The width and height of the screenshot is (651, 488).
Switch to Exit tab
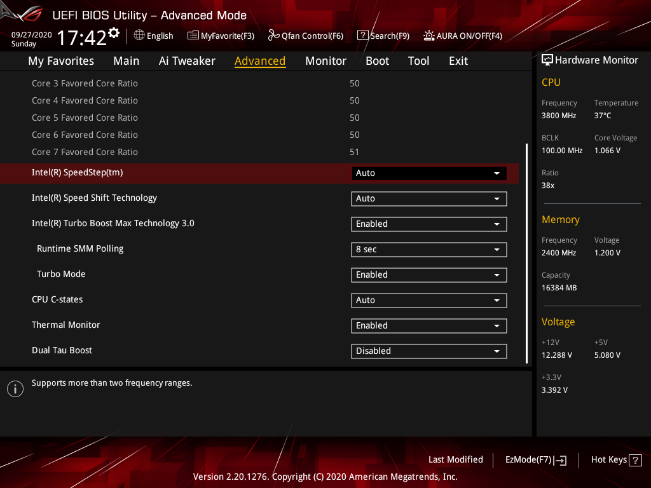[458, 61]
